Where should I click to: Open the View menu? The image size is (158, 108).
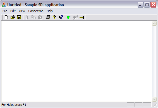pyautogui.click(x=22, y=11)
